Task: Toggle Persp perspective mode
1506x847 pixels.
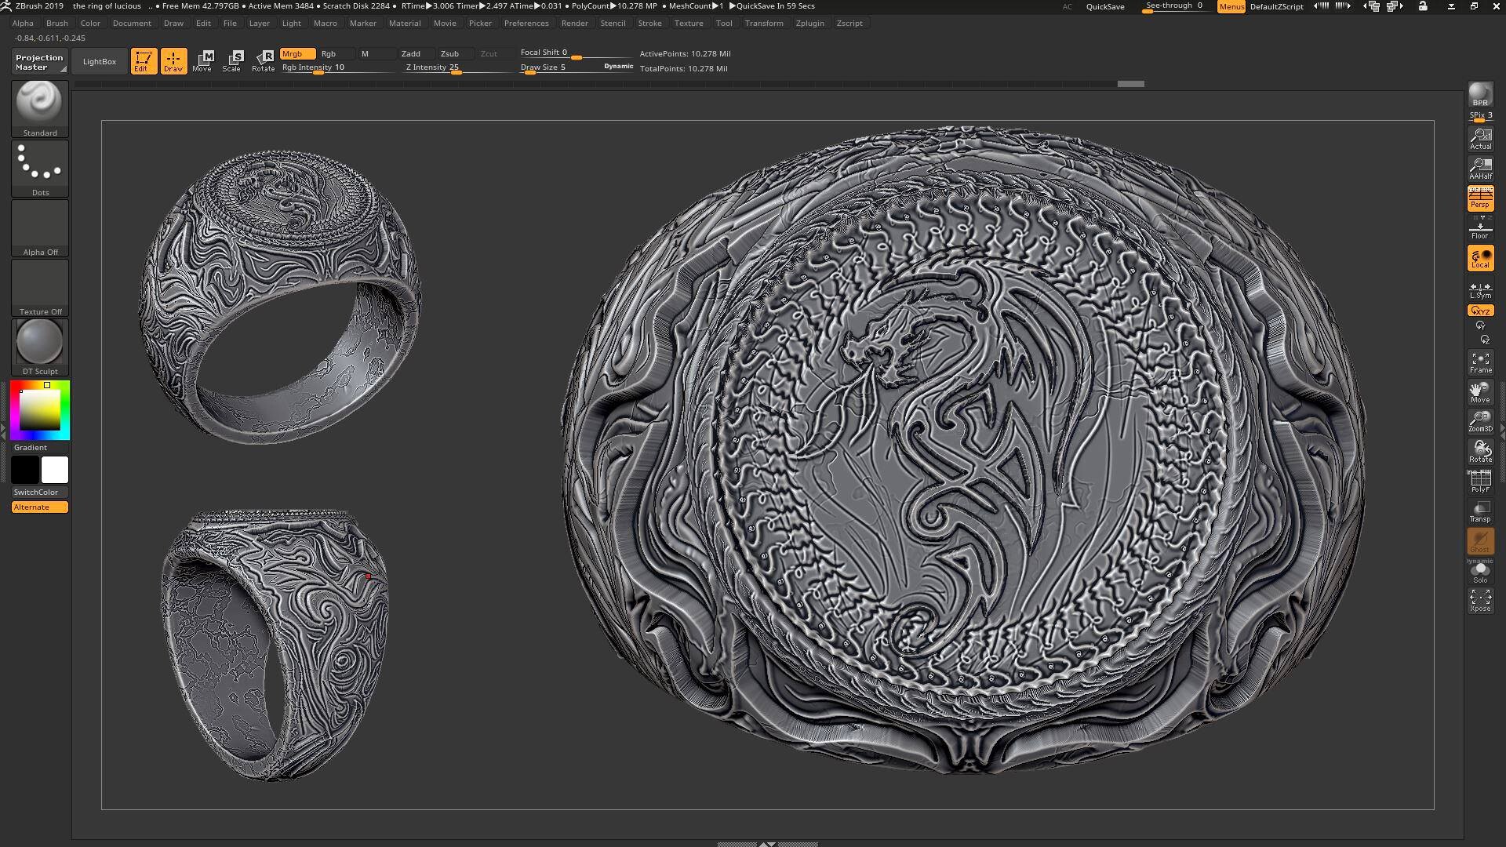Action: pyautogui.click(x=1480, y=198)
